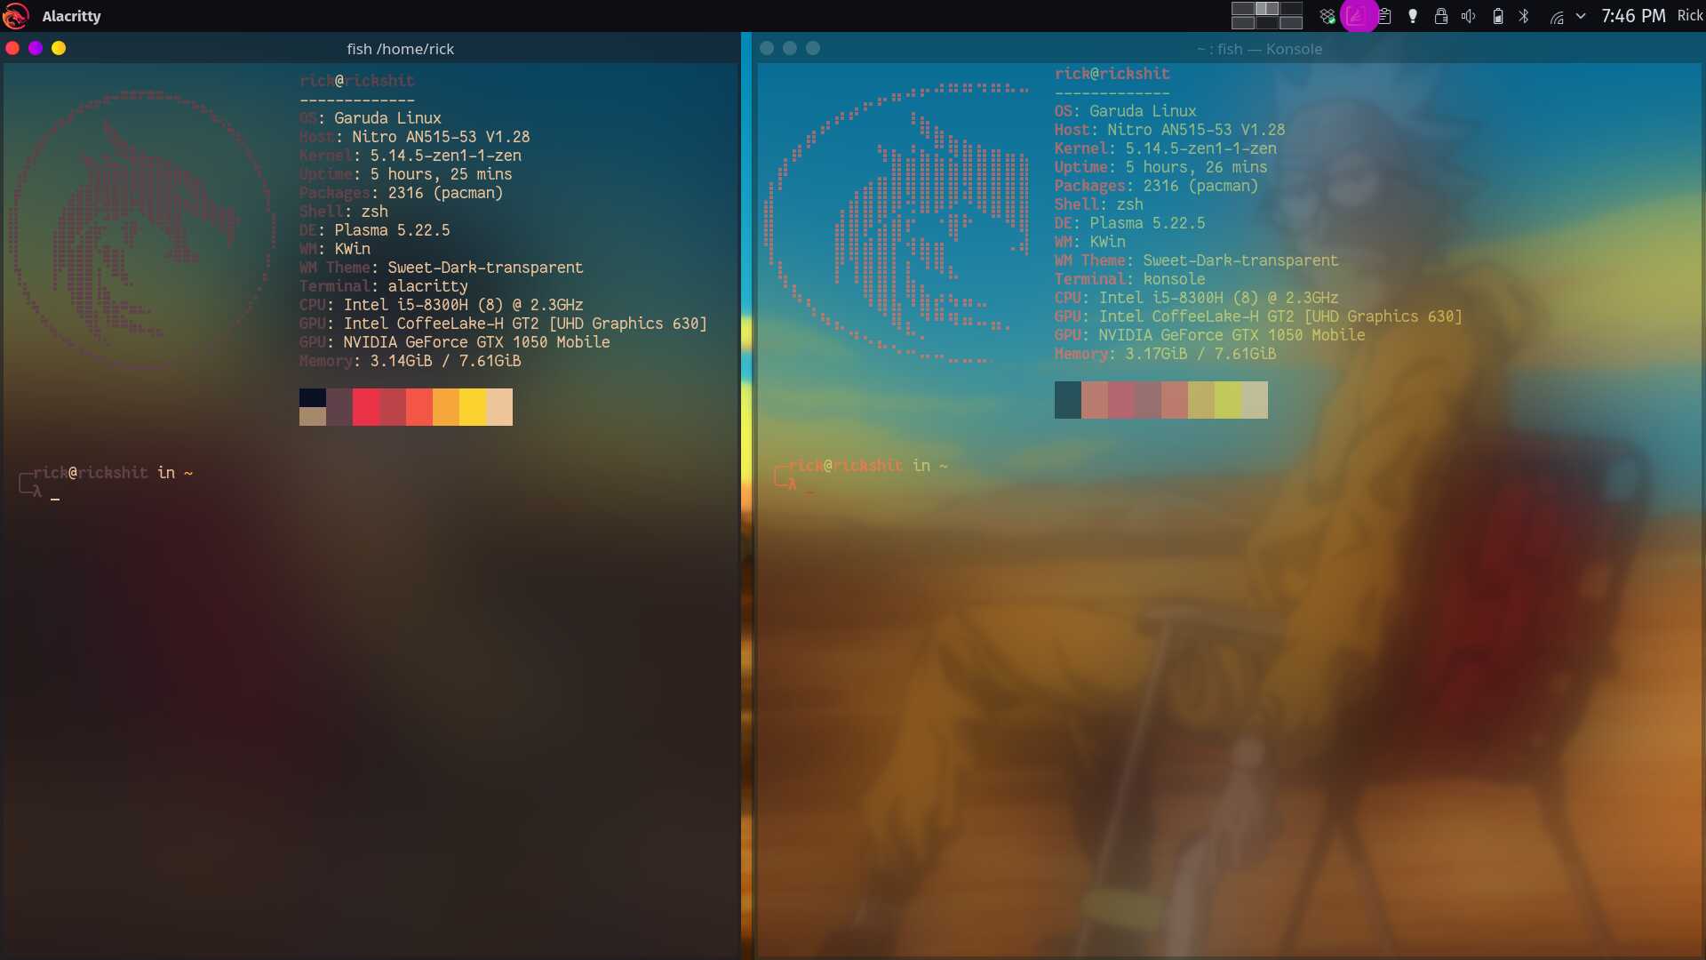Switch to the bottom-left desktop in the pager
Screen dimensions: 1706x960
tap(1243, 22)
